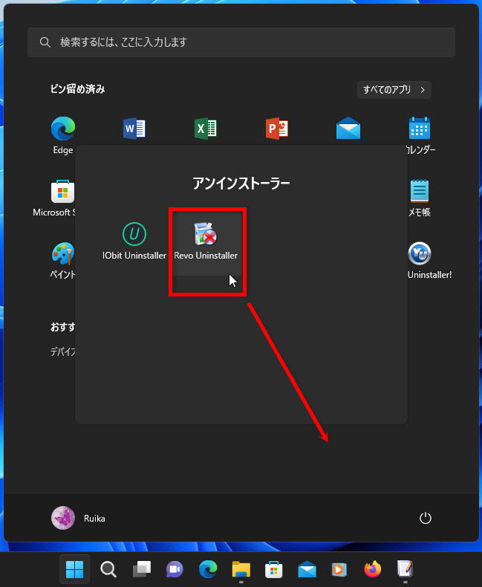Open pinned Mail app in Start menu

tap(348, 129)
